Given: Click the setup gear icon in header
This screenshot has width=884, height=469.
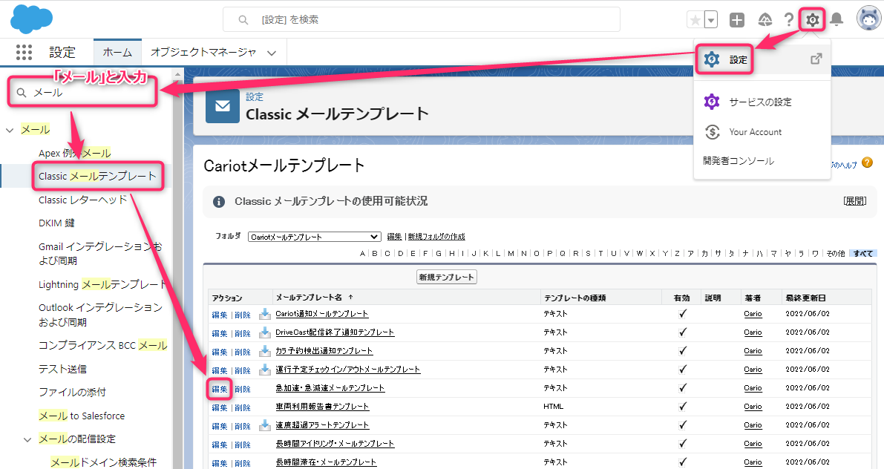Looking at the screenshot, I should click(x=813, y=20).
